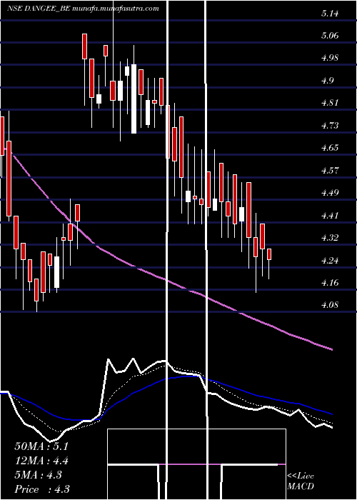Click the 4.73 price axis label
The height and width of the screenshot is (500, 357).
pyautogui.click(x=330, y=125)
